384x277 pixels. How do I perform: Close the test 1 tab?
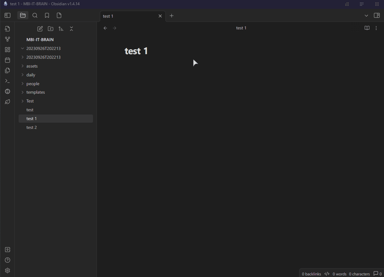point(160,16)
